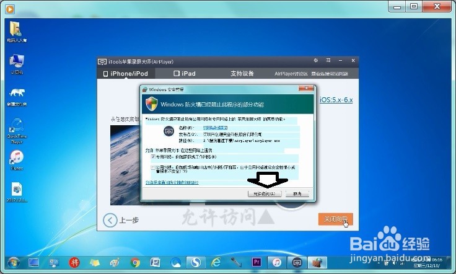Open the WordPad document taskbar icon
456x274 pixels.
tap(155, 263)
